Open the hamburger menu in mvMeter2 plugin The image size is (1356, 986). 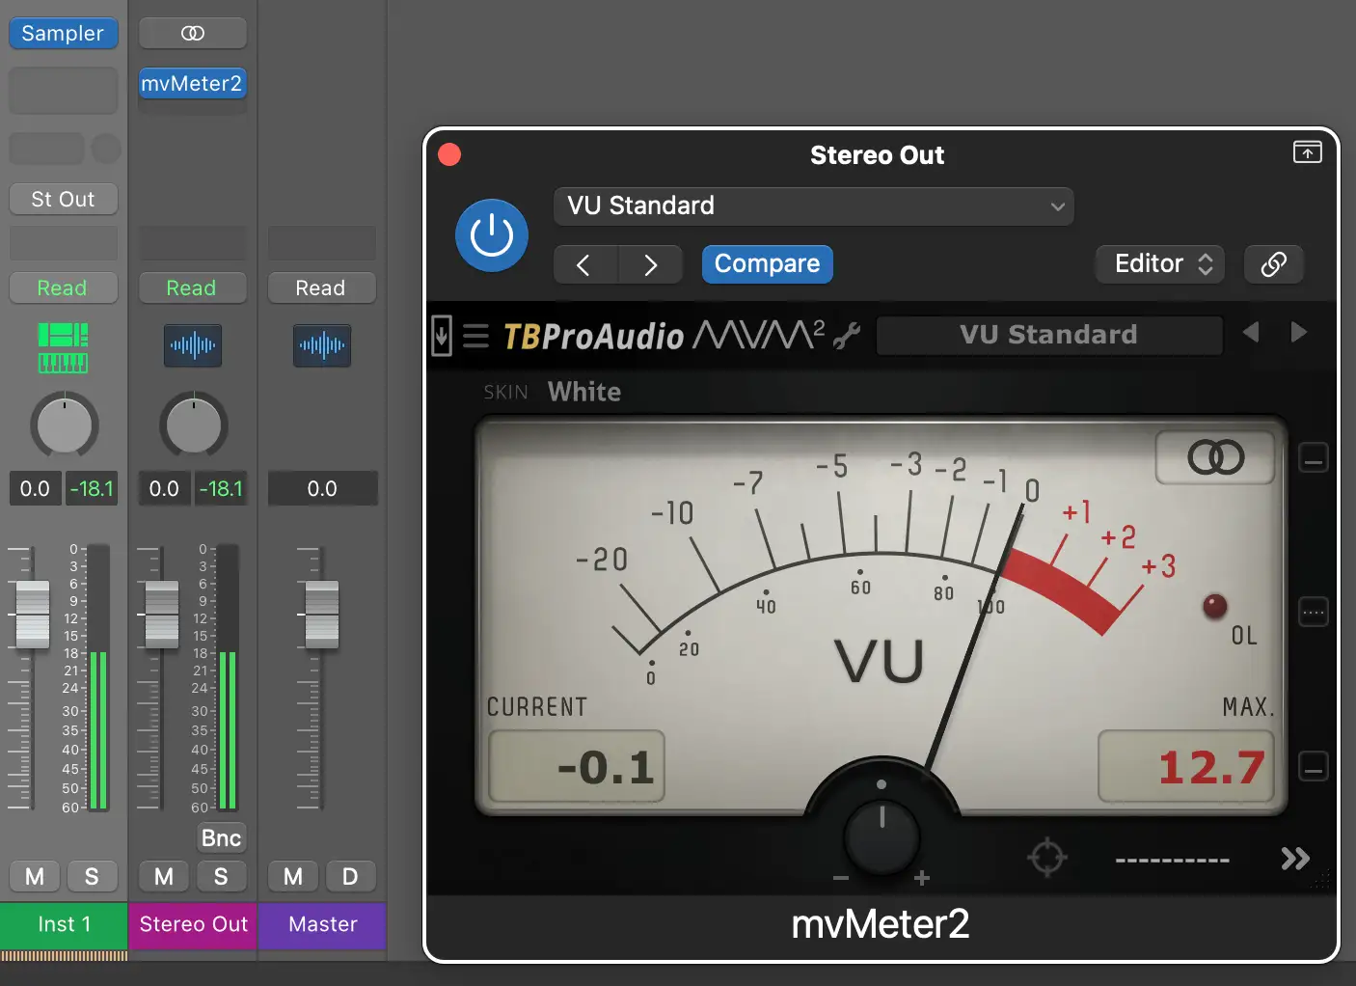[475, 337]
